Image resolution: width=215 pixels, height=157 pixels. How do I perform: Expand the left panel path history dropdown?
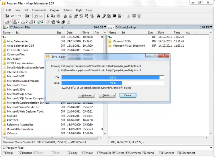[x=62, y=28]
